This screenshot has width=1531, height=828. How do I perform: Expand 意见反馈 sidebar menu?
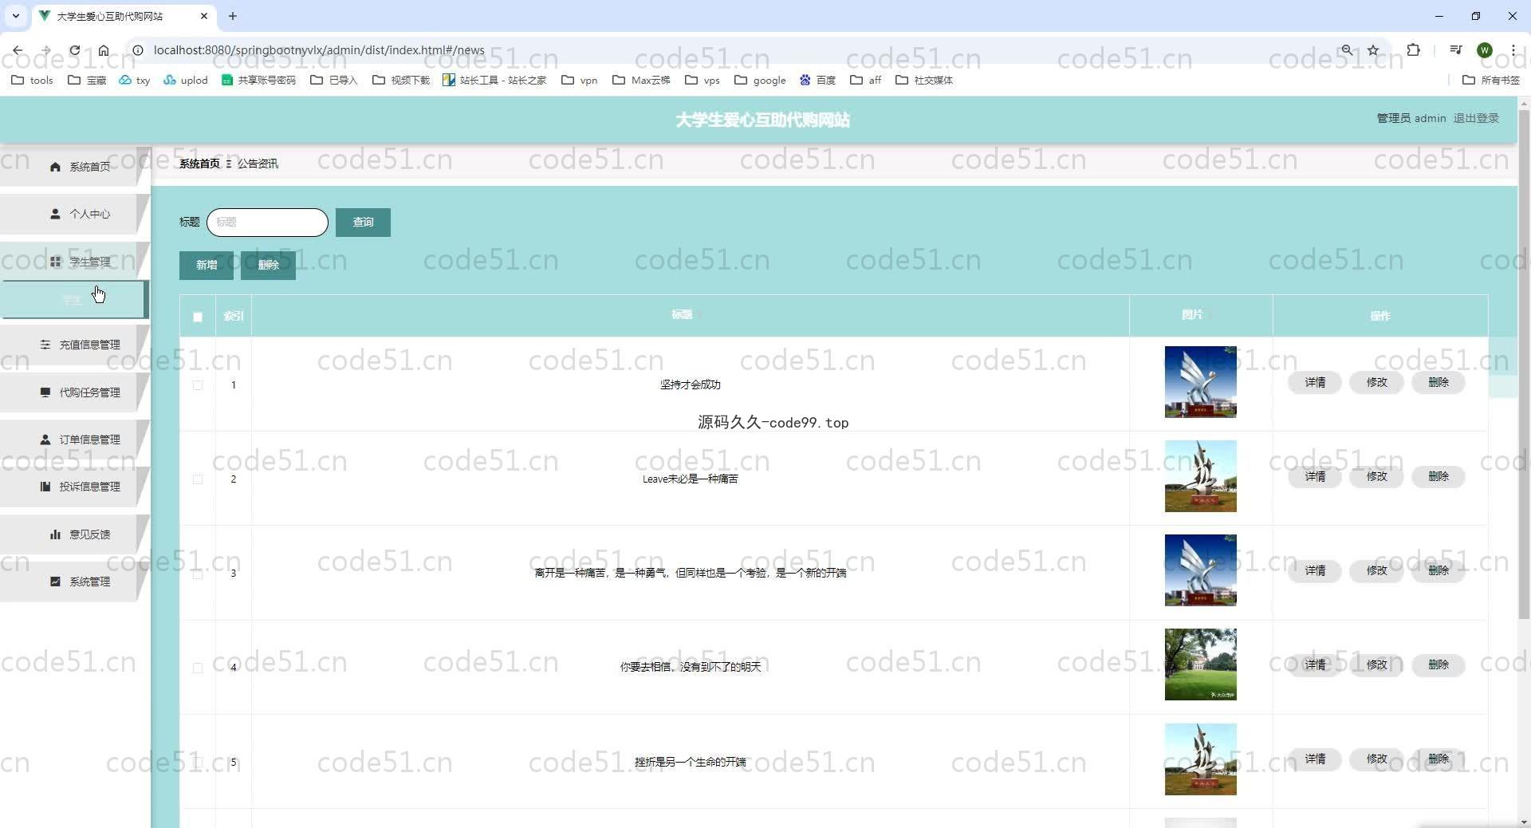[74, 534]
